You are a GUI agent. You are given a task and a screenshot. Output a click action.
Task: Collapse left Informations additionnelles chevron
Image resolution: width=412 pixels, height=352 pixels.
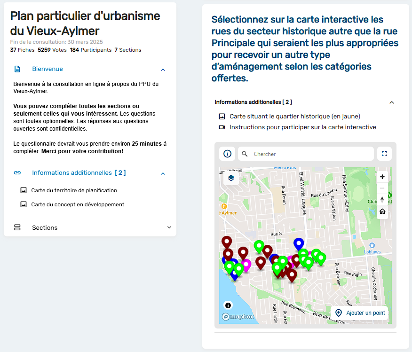click(x=163, y=173)
